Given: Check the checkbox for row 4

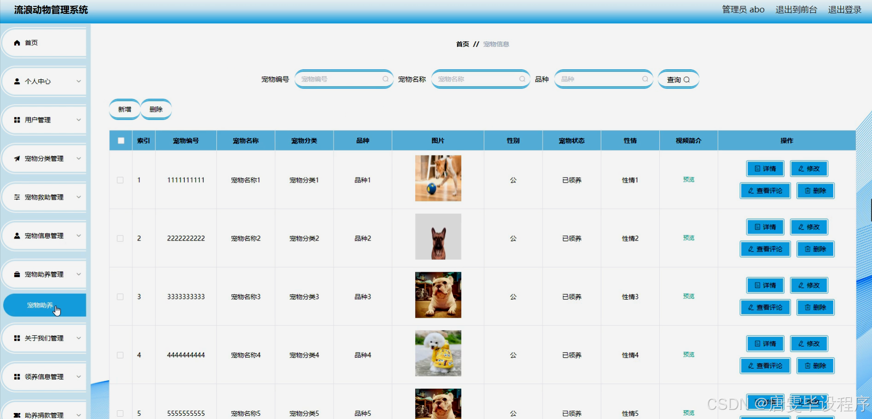Looking at the screenshot, I should click(x=120, y=355).
